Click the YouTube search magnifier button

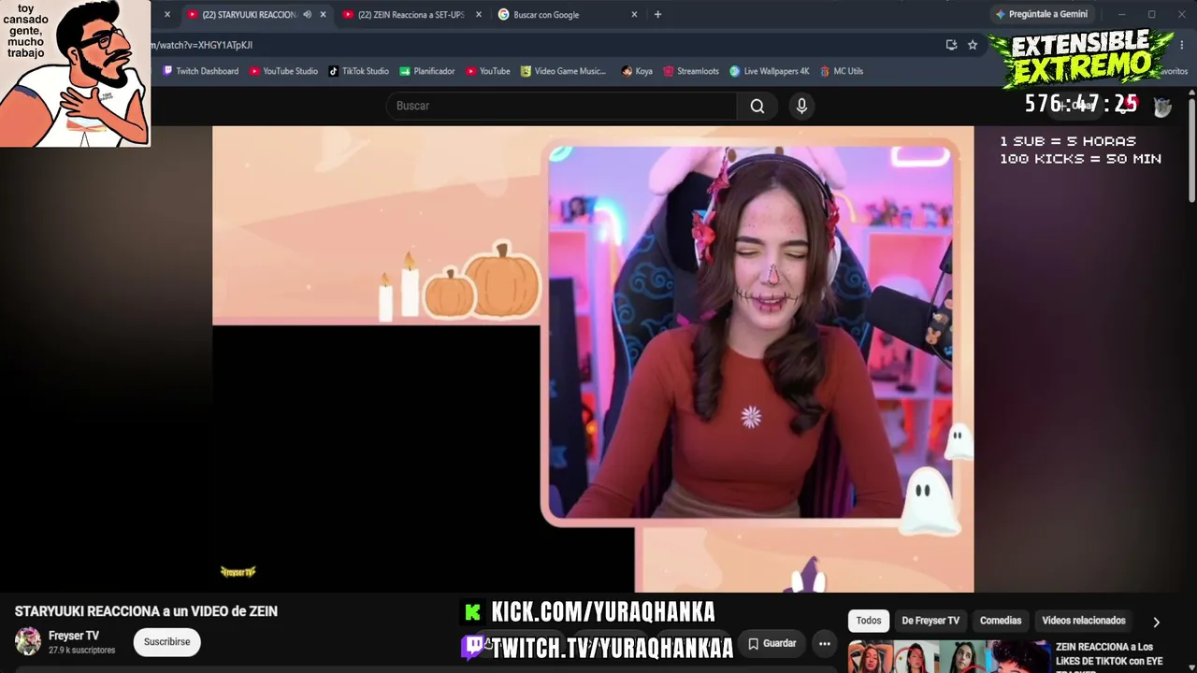click(x=757, y=106)
